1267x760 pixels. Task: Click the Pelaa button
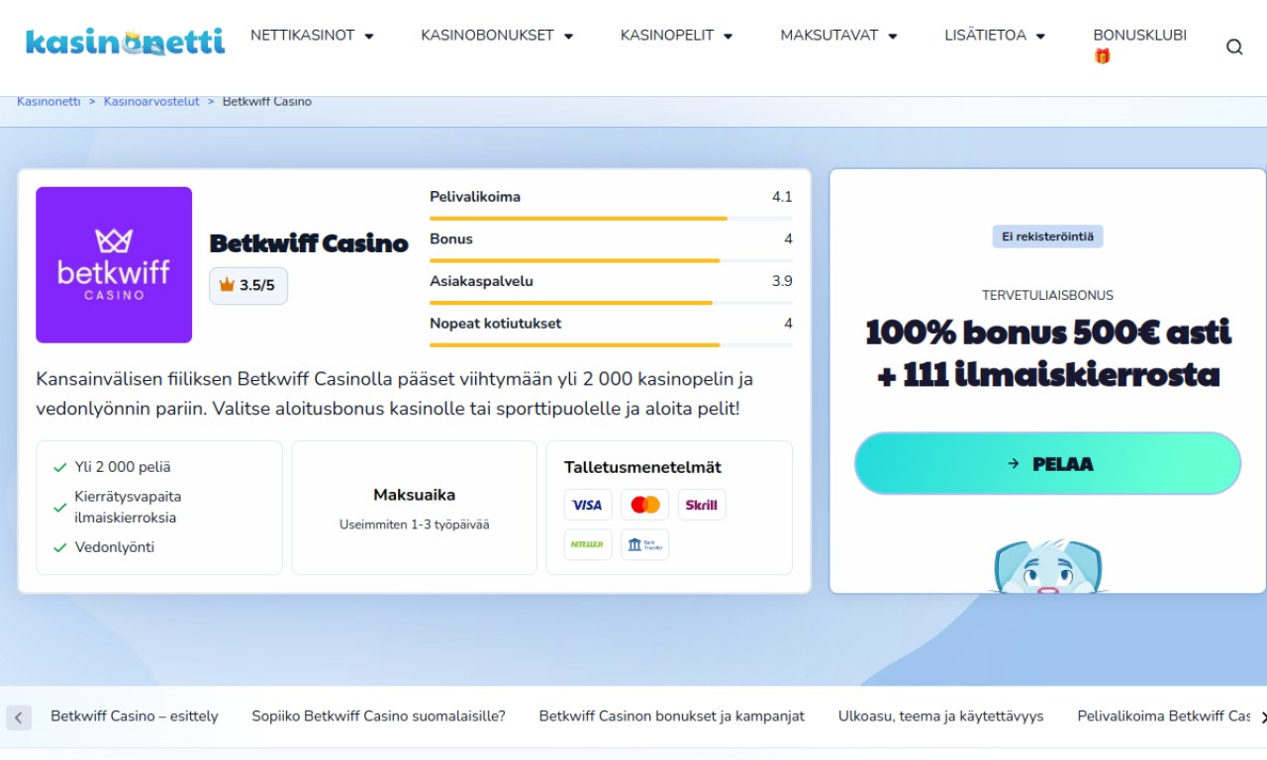(1047, 463)
